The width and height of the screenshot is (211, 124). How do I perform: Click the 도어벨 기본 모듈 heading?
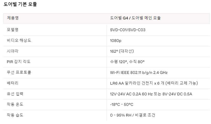(x=20, y=4)
